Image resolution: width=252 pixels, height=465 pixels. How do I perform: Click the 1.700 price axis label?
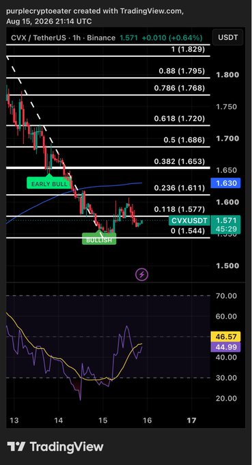[x=227, y=139]
